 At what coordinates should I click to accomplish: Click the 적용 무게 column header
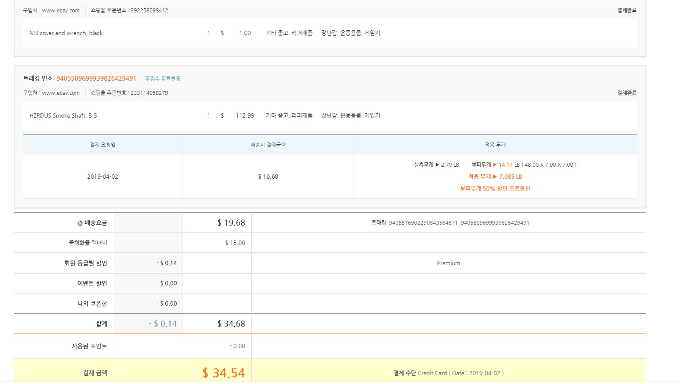click(495, 145)
